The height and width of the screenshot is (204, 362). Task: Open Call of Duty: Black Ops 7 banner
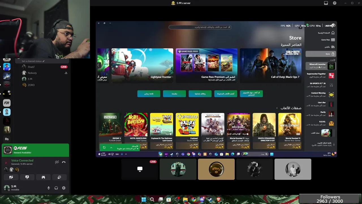(x=271, y=65)
